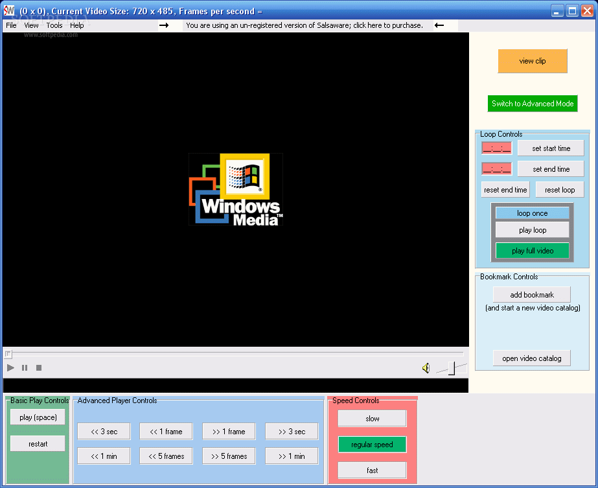
Task: Mute audio with the speaker icon
Action: (426, 368)
